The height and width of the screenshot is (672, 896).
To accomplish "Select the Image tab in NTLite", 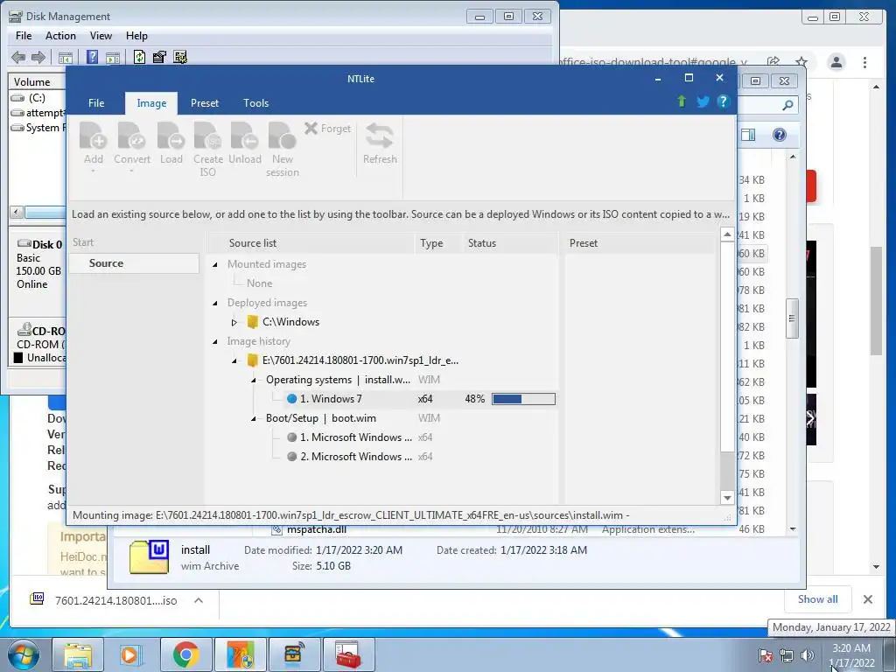I will (151, 103).
